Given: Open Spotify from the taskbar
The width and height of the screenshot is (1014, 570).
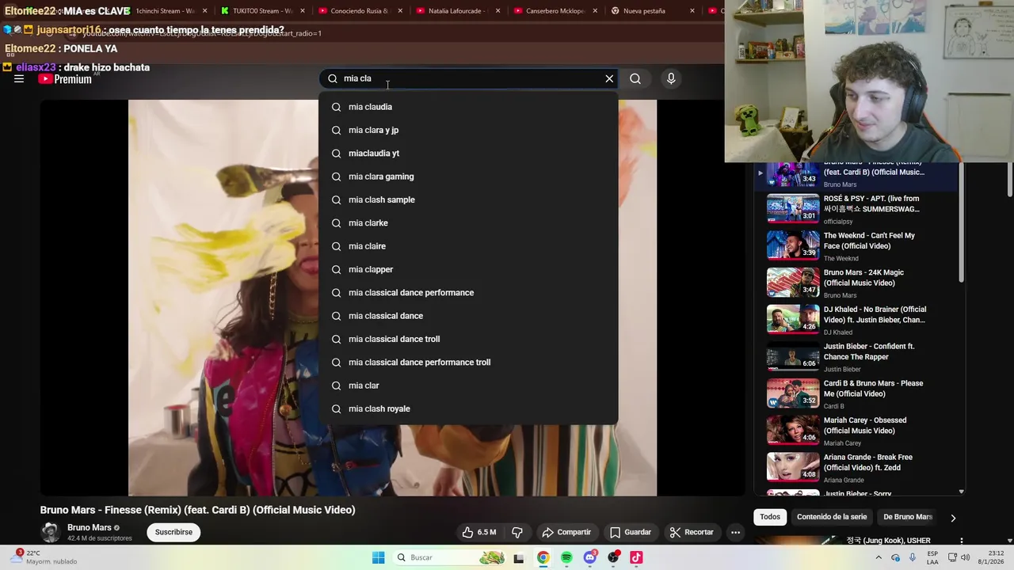Looking at the screenshot, I should coord(566,558).
